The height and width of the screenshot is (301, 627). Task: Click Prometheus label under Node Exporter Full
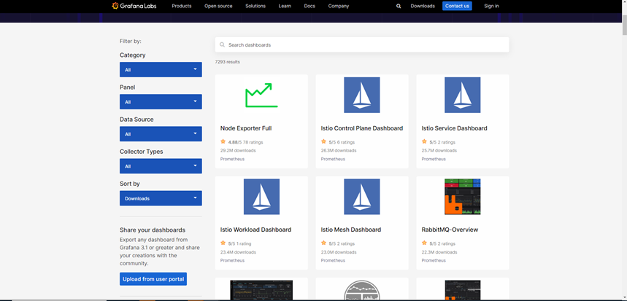(x=232, y=159)
